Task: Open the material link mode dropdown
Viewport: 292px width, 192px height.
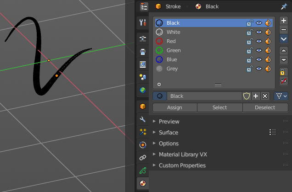Action: coord(281,96)
